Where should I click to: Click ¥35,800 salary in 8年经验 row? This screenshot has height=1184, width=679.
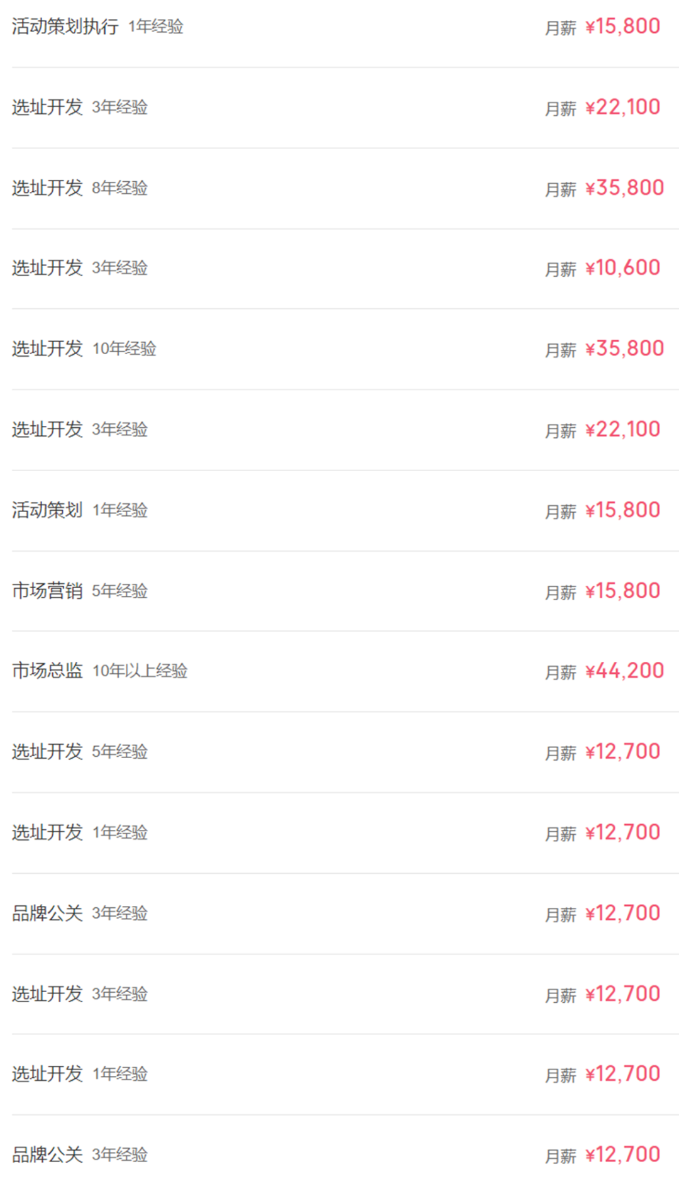pos(624,187)
